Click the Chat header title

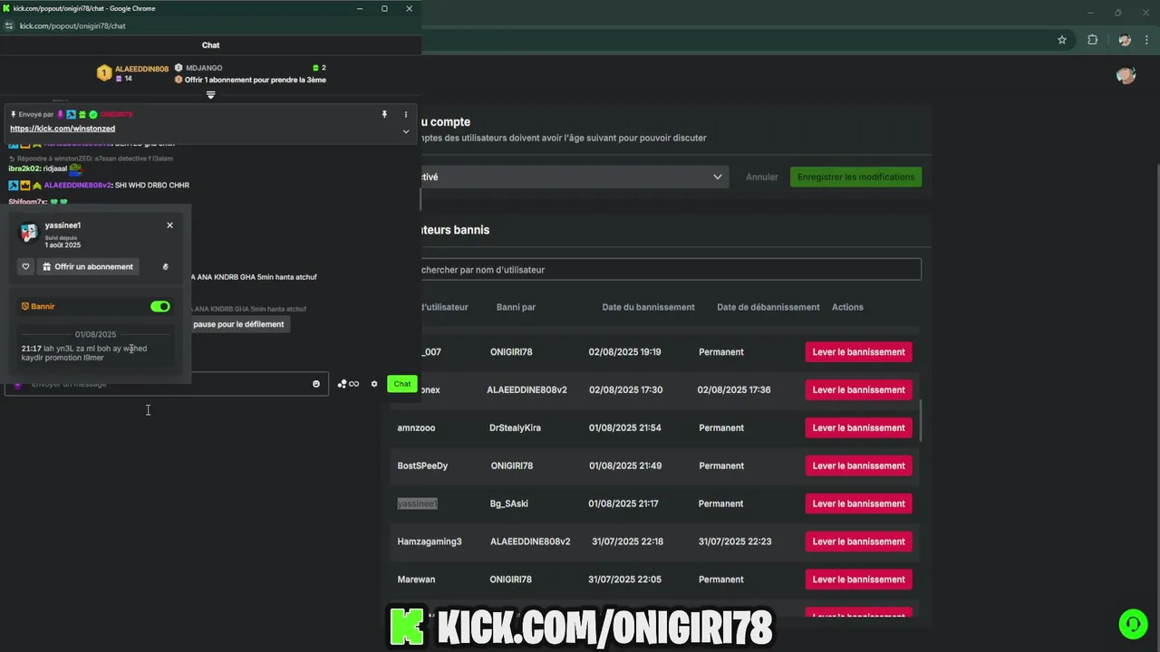(x=210, y=45)
